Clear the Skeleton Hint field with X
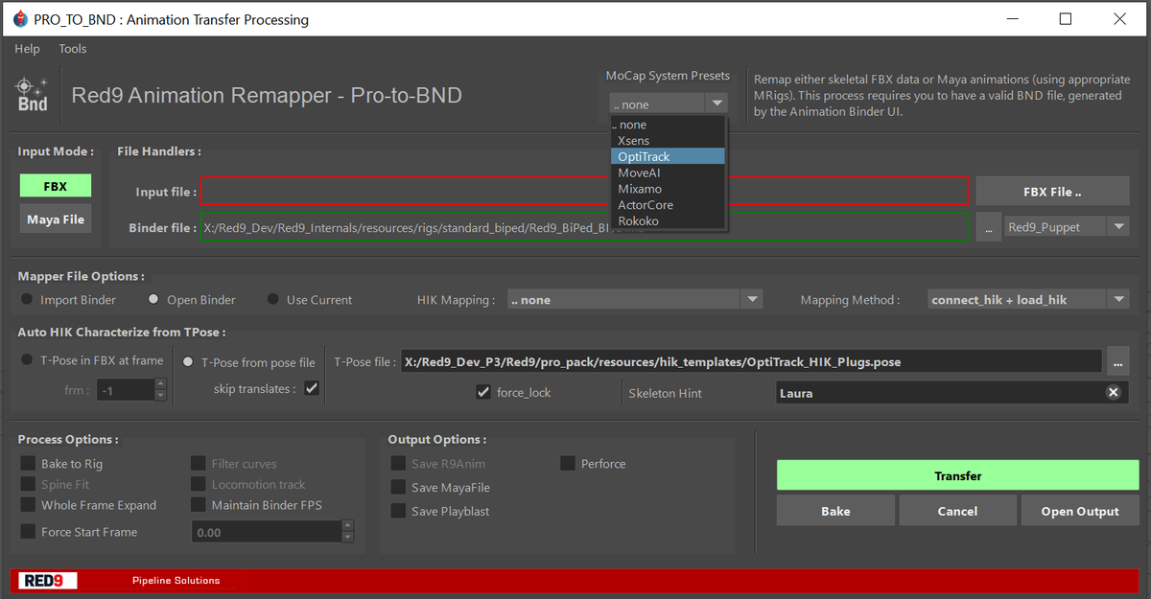Image resolution: width=1151 pixels, height=599 pixels. click(x=1113, y=392)
